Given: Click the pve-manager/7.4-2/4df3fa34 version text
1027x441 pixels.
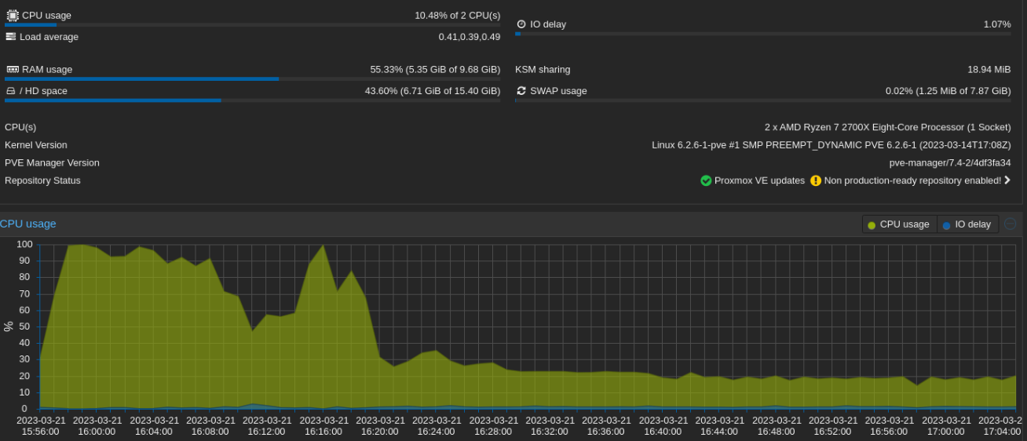Looking at the screenshot, I should click(950, 162).
